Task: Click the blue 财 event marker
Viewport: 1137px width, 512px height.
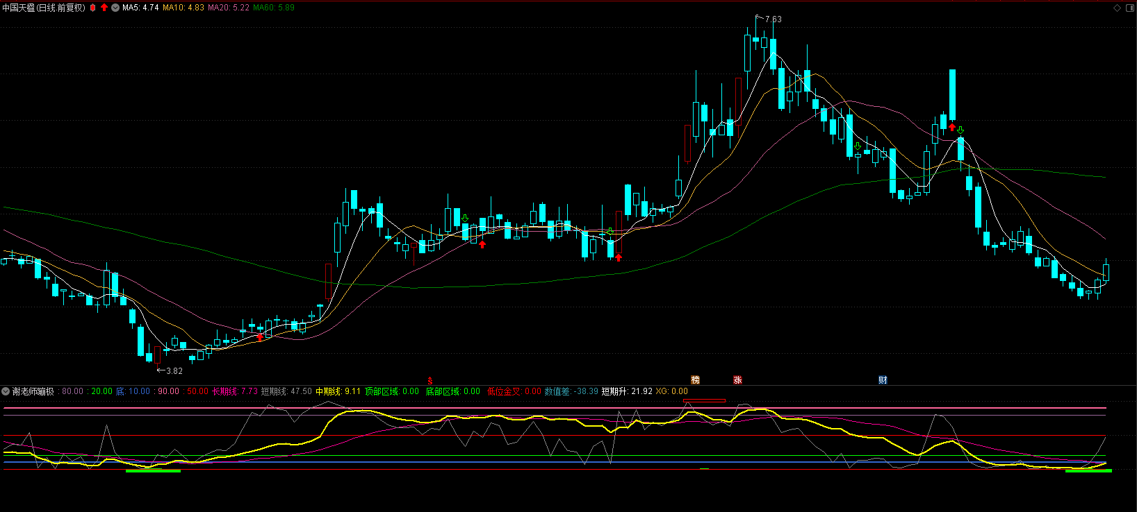Action: (883, 379)
